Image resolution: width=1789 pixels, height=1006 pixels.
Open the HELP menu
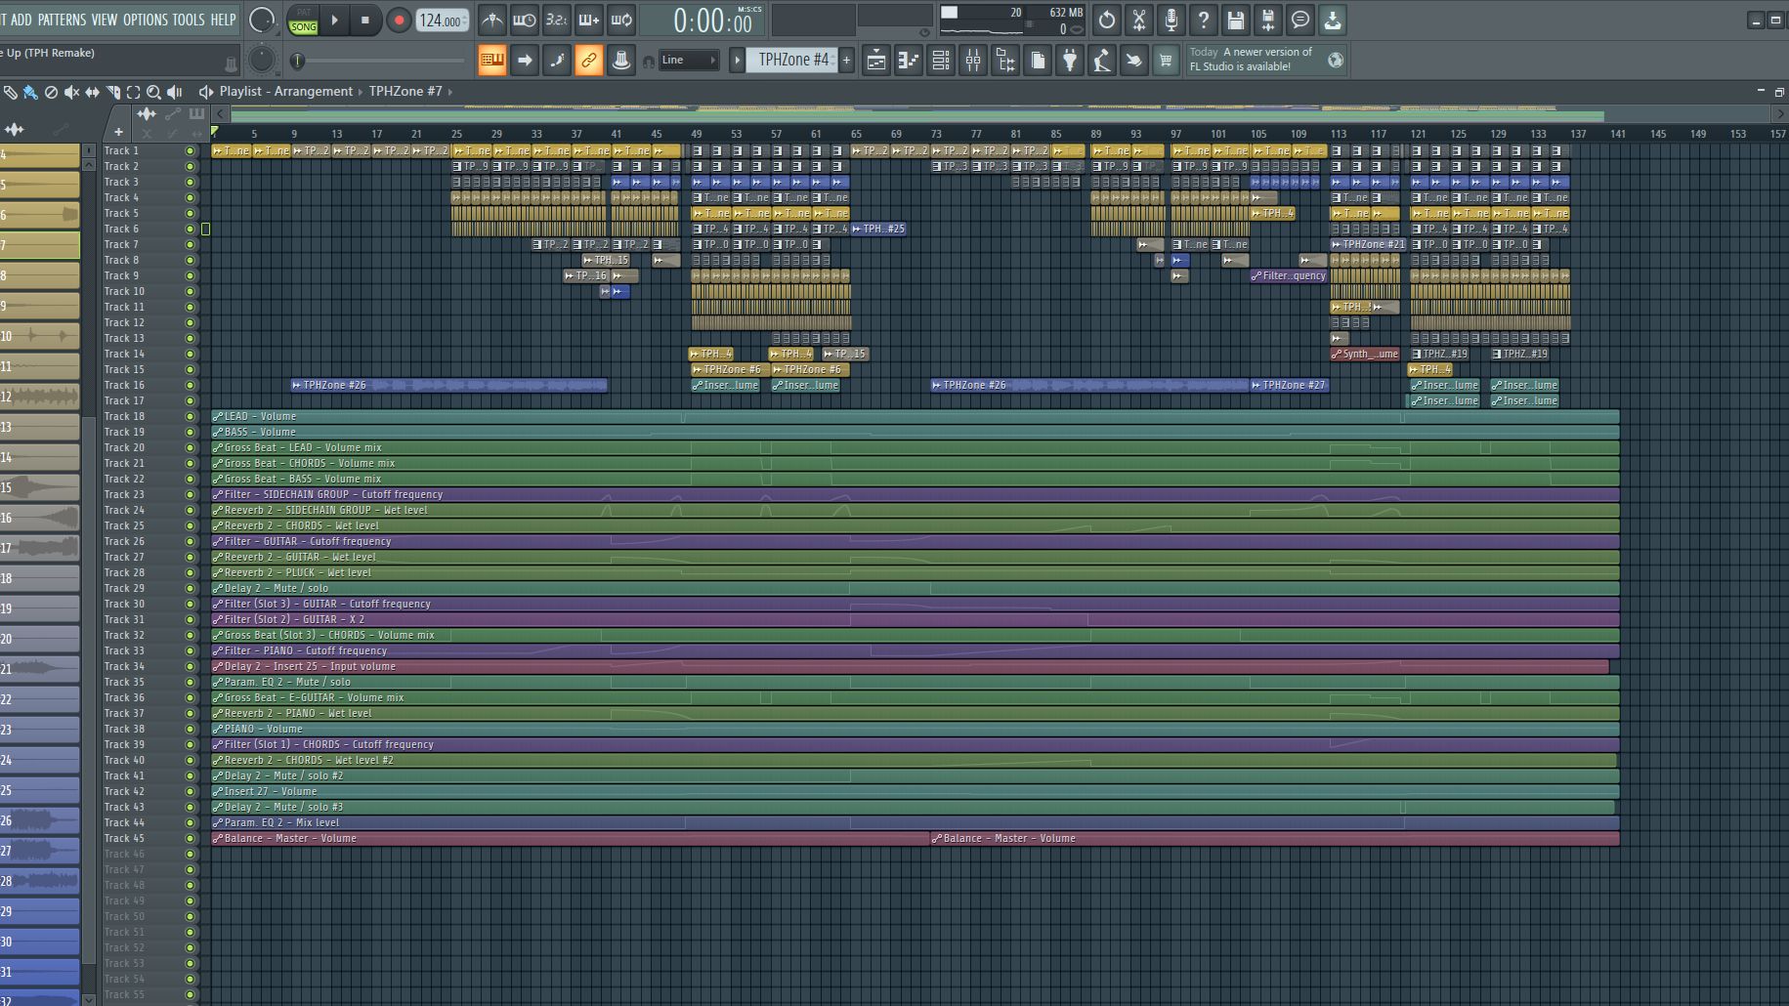223,20
